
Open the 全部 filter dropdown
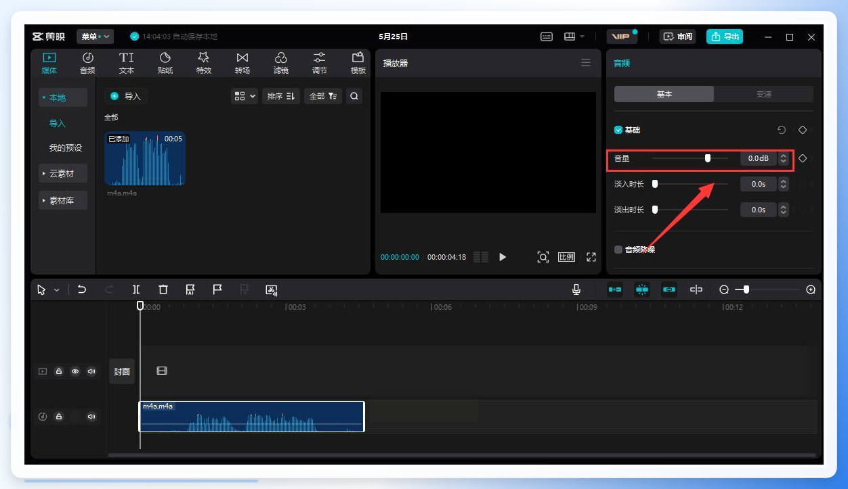coord(323,96)
